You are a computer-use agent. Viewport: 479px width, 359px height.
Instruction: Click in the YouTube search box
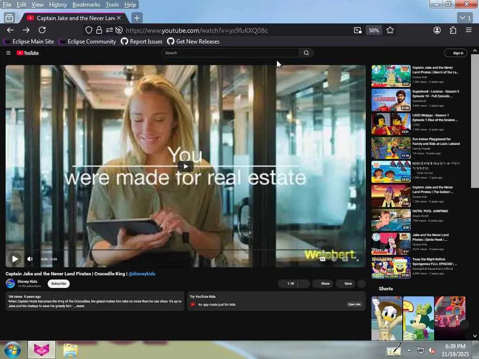tap(230, 53)
